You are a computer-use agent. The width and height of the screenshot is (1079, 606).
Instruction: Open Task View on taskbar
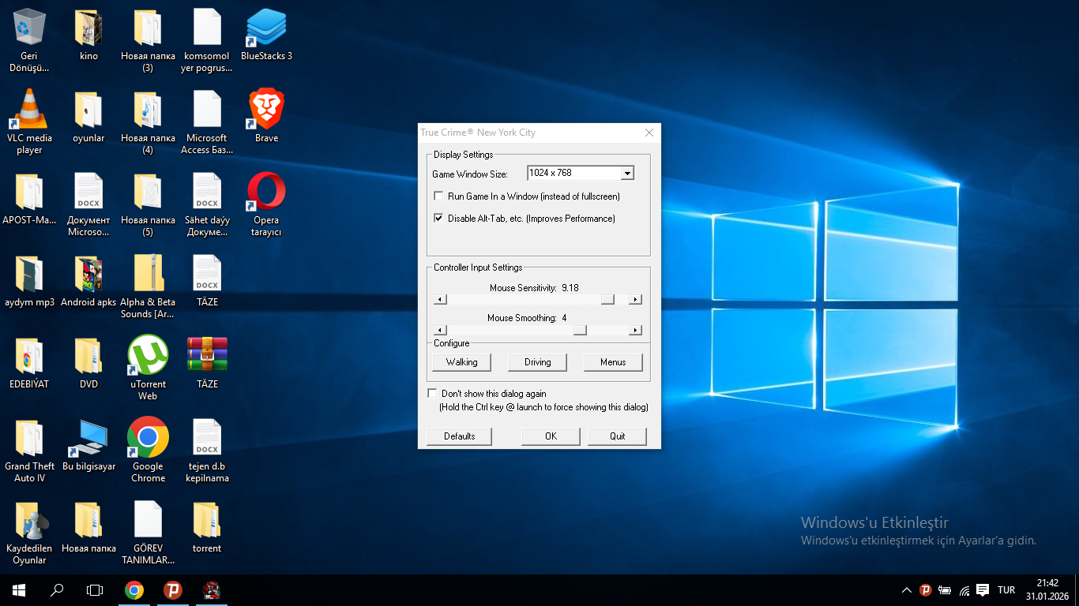pos(95,590)
